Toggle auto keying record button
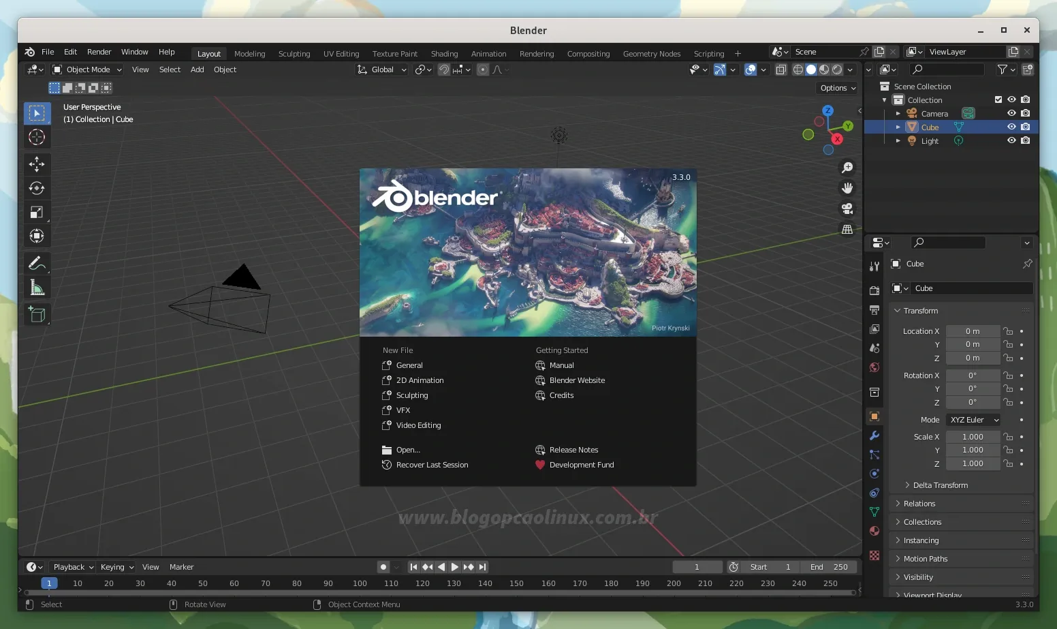 point(383,567)
